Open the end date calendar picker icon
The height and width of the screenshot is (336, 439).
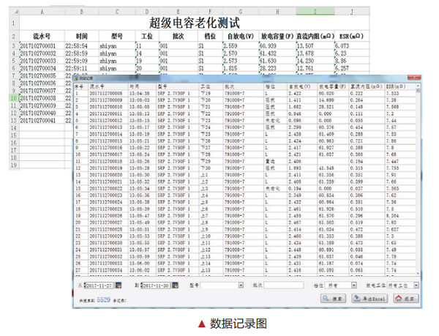click(x=176, y=285)
